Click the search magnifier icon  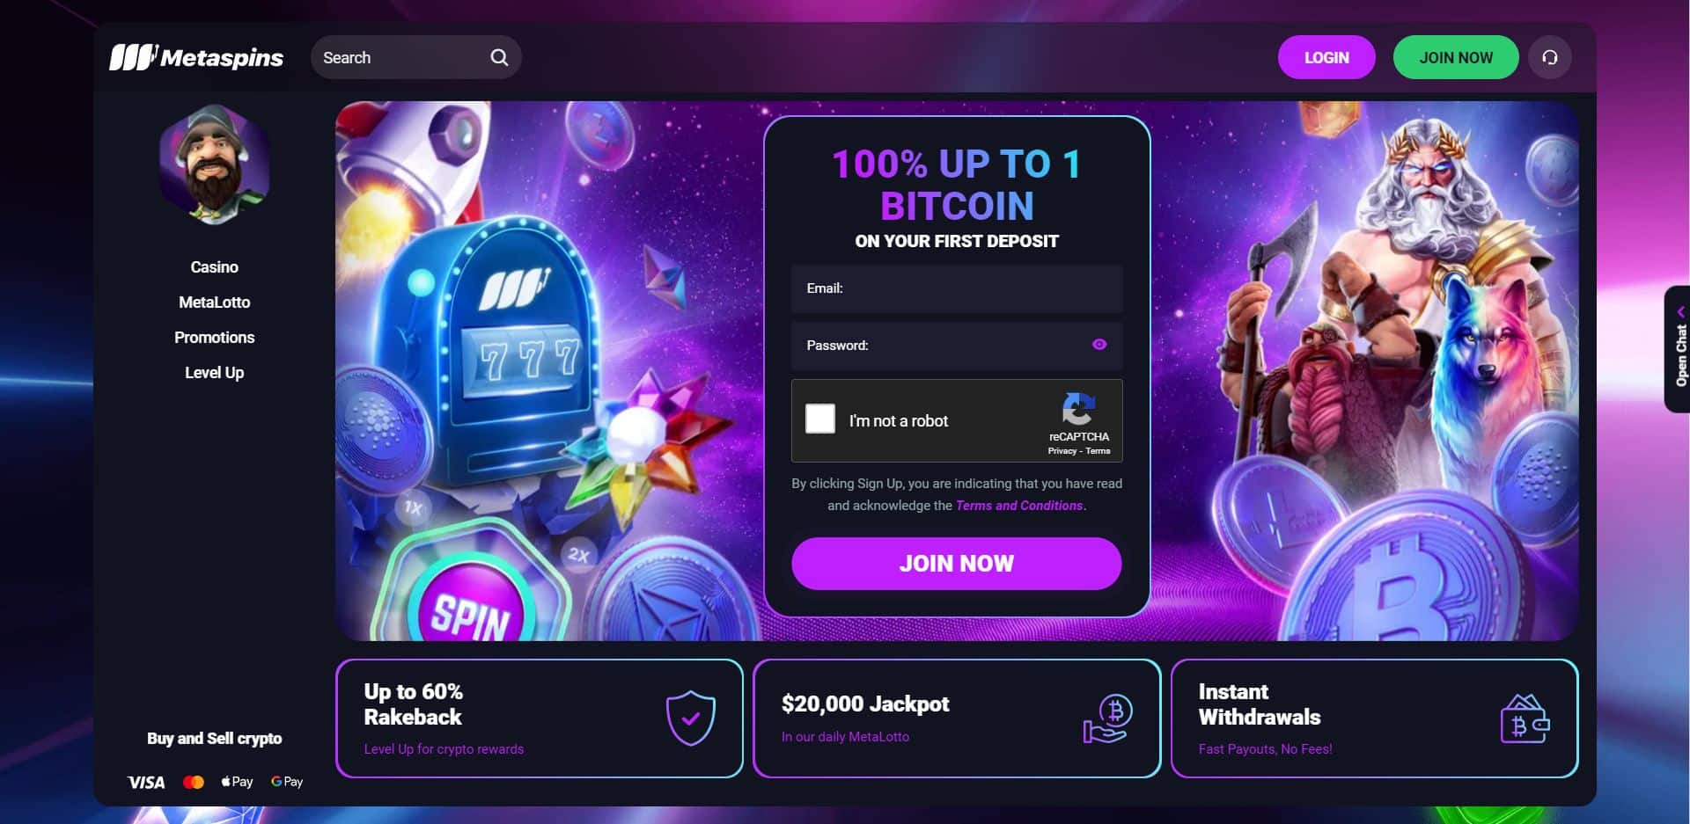point(499,57)
